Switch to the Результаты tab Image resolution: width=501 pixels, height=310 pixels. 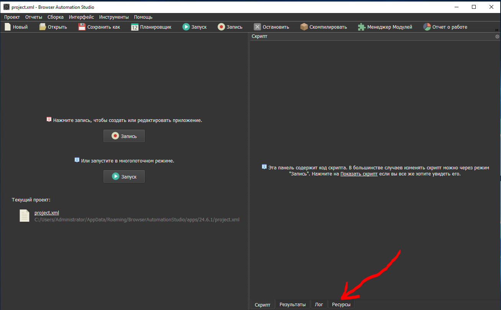[293, 305]
